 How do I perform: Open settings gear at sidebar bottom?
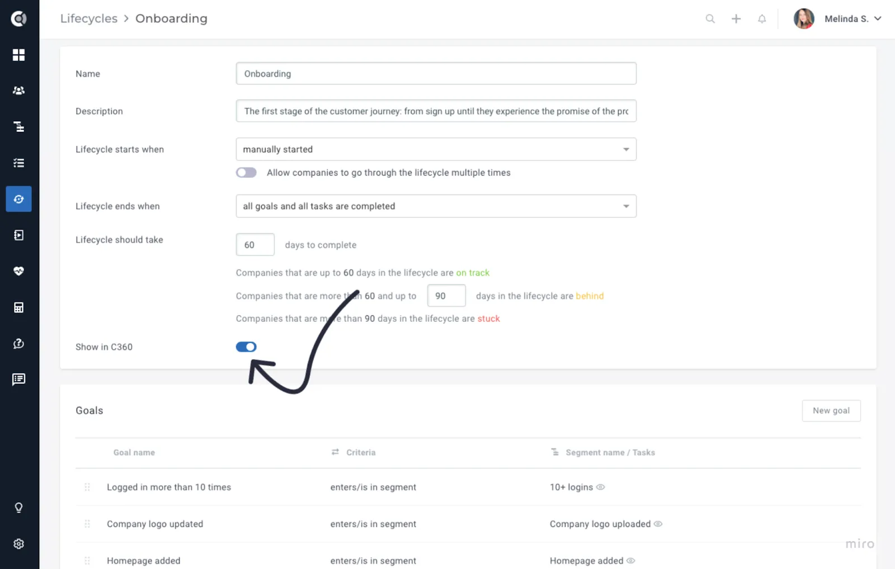(18, 544)
